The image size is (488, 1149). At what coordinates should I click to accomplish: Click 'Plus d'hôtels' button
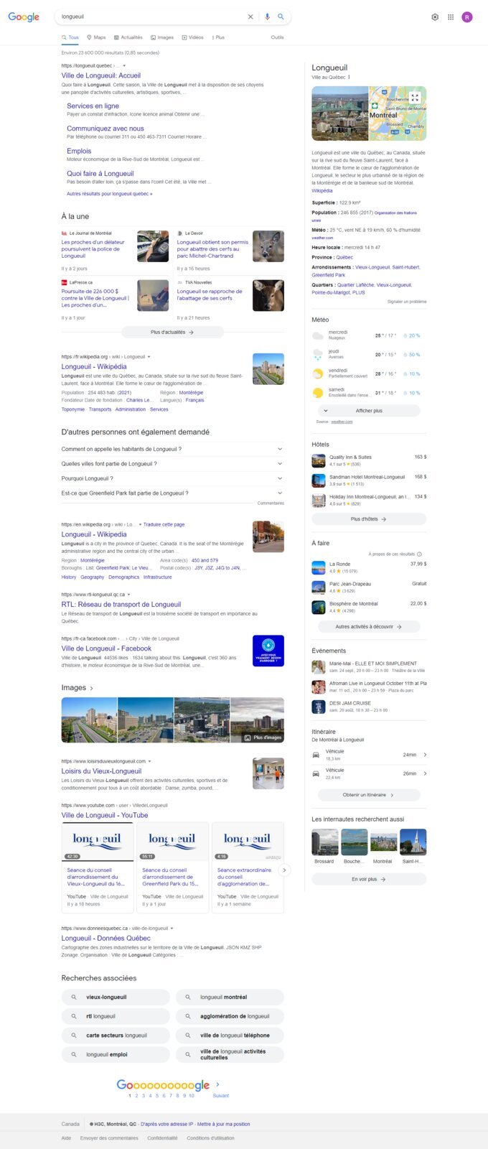[x=369, y=518]
